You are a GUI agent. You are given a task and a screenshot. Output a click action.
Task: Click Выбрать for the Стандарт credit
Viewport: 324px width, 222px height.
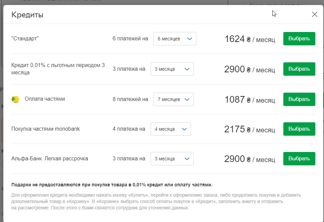tap(299, 39)
